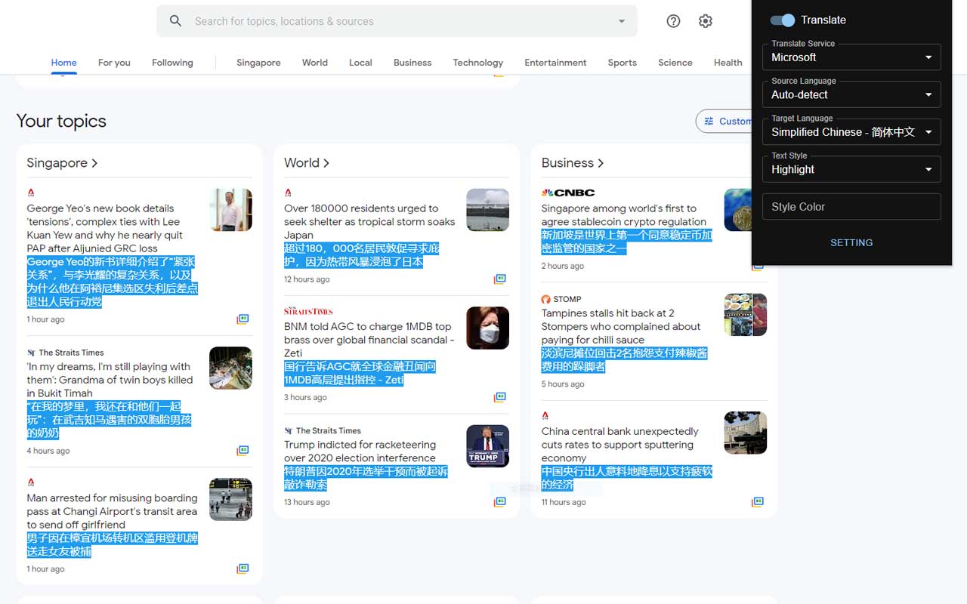Click full coverage icon for China central bank story
Viewport: 967px width, 604px height.
[757, 502]
